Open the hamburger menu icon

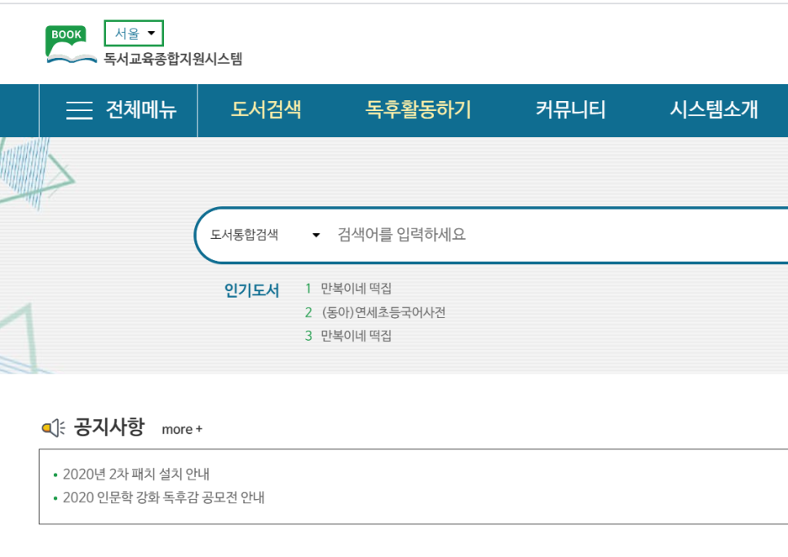click(x=79, y=110)
